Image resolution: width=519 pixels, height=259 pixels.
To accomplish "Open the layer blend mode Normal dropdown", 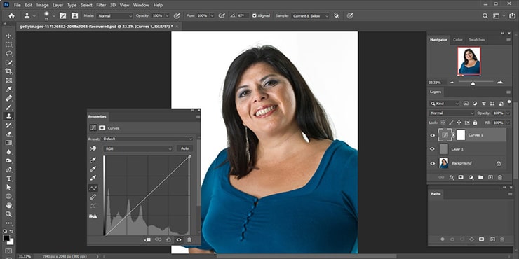I will (x=452, y=113).
